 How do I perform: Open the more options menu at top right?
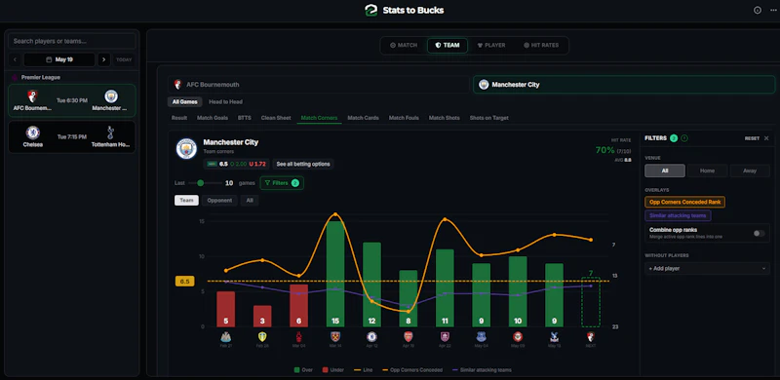(772, 10)
